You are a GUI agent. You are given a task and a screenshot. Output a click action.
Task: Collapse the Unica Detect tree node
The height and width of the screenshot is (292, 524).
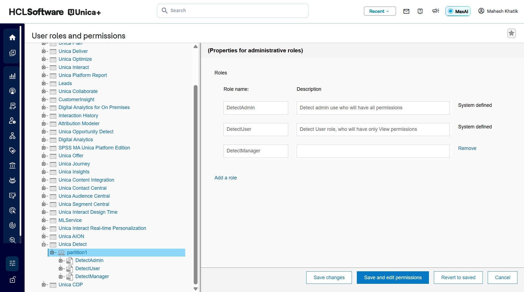(43, 245)
